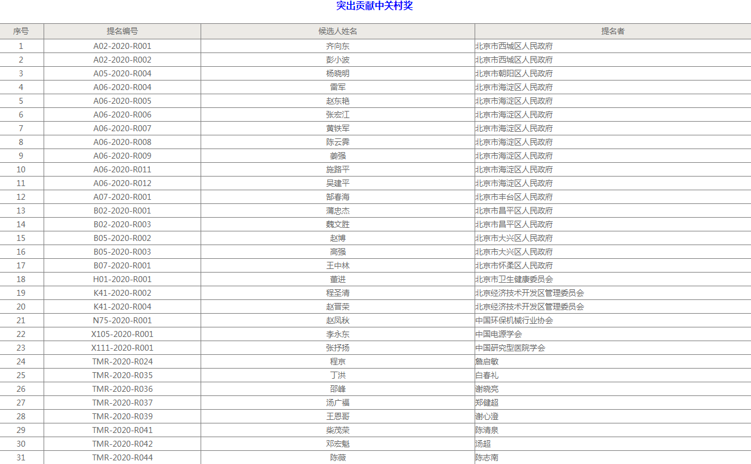This screenshot has width=751, height=464.
Task: Select the code X105-2020-R001
Action: click(122, 334)
